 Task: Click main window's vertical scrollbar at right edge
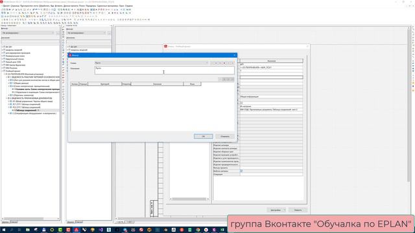click(409, 105)
